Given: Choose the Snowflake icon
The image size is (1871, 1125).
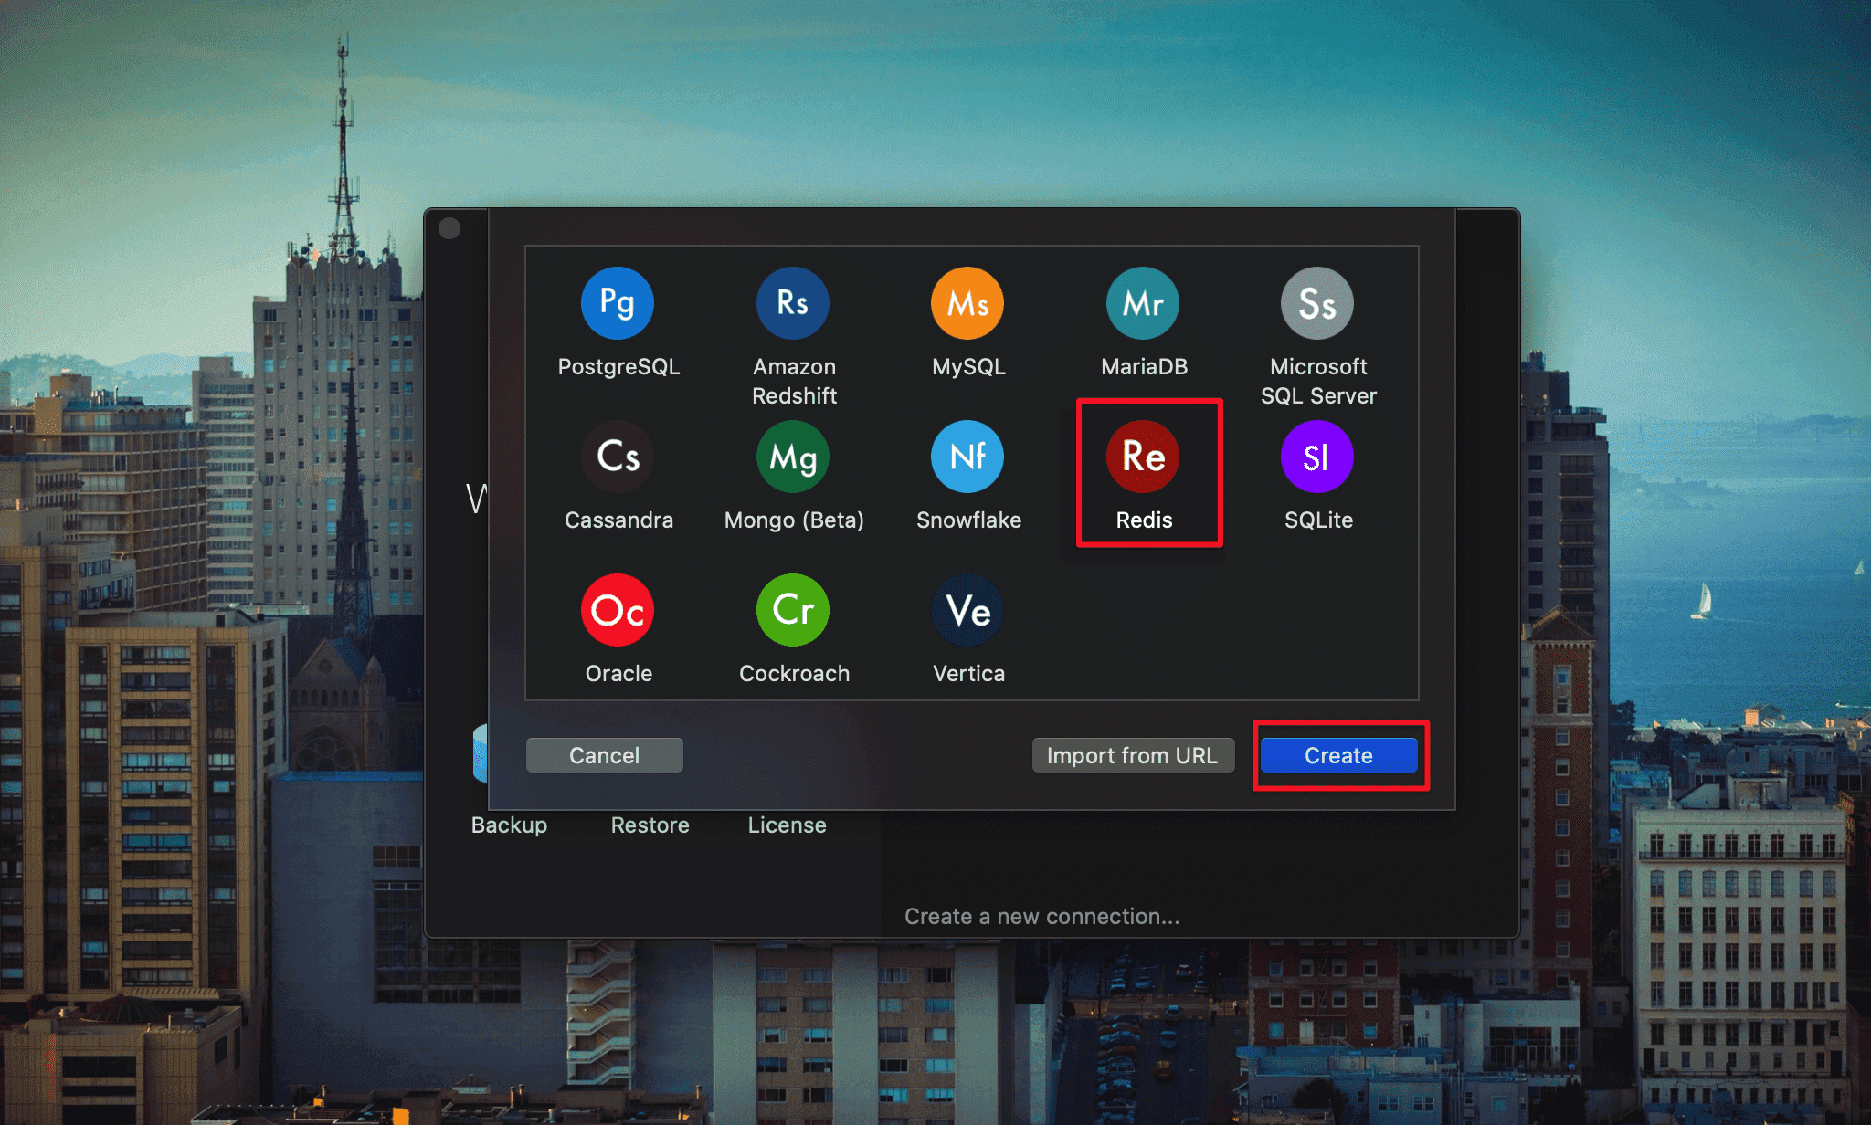Looking at the screenshot, I should [x=967, y=457].
